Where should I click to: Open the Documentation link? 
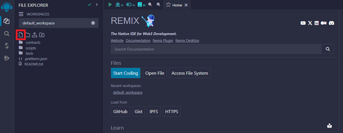(138, 41)
